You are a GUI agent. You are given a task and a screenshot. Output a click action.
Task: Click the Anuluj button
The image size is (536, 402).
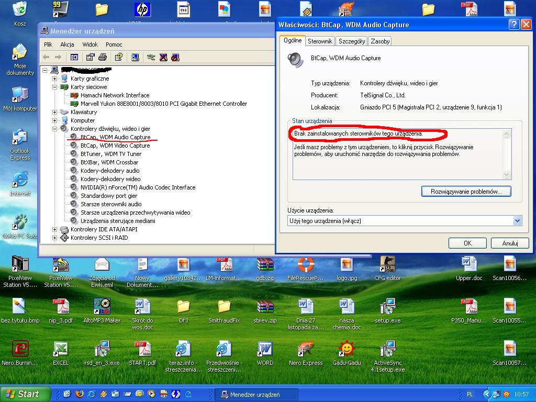click(x=510, y=243)
